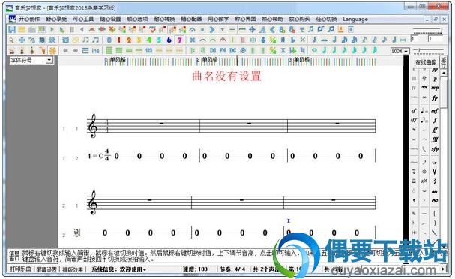Click the title text 曲名没有设置
The image size is (455, 279).
pyautogui.click(x=226, y=76)
